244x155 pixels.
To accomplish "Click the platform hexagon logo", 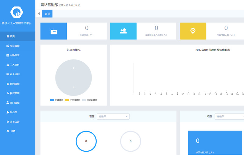I will point(17,12).
